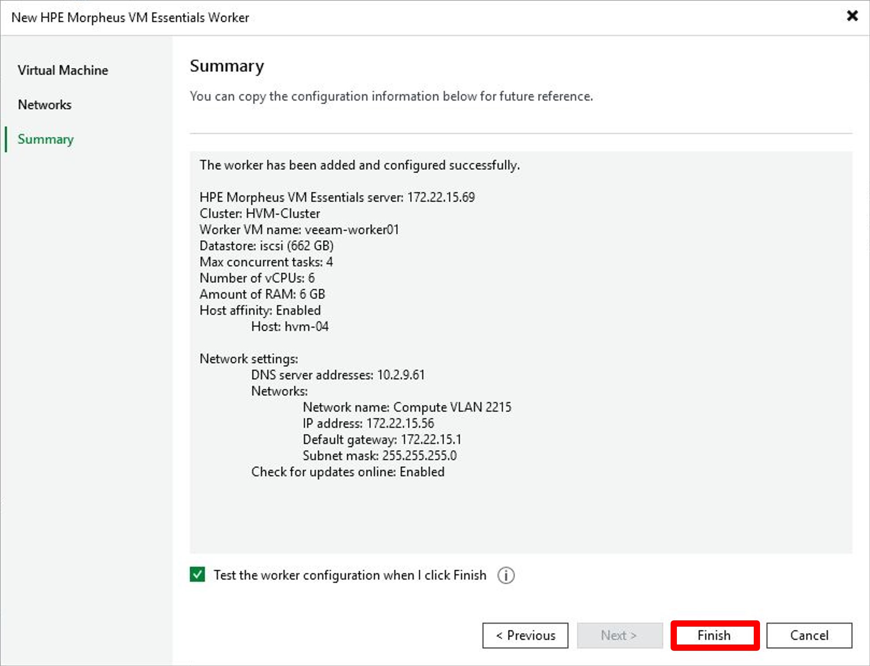Click the Cluster: HVM-Cluster line
870x666 pixels.
[260, 213]
